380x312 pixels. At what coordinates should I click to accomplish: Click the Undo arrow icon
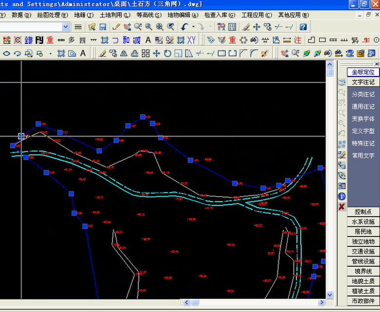[185, 27]
